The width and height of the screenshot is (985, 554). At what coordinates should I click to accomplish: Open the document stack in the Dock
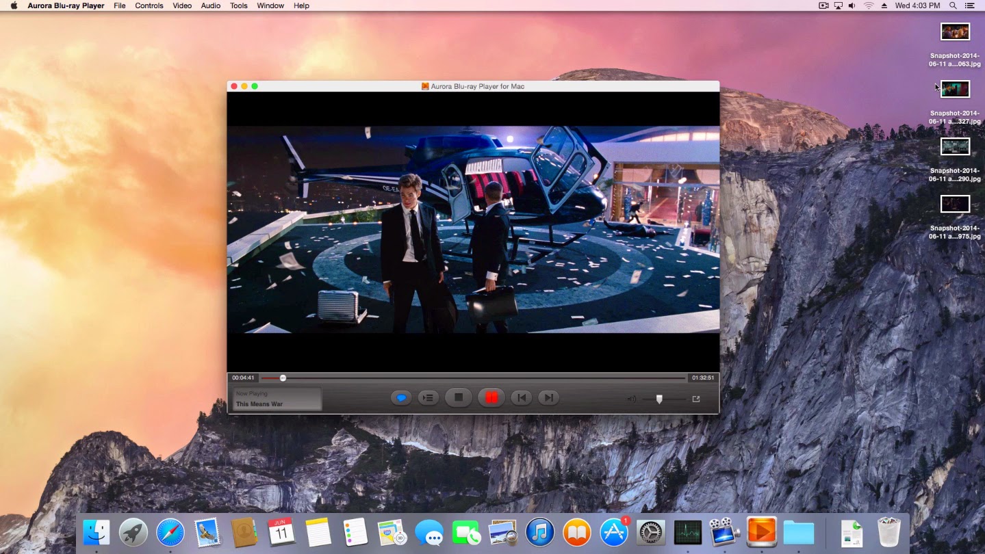click(852, 532)
